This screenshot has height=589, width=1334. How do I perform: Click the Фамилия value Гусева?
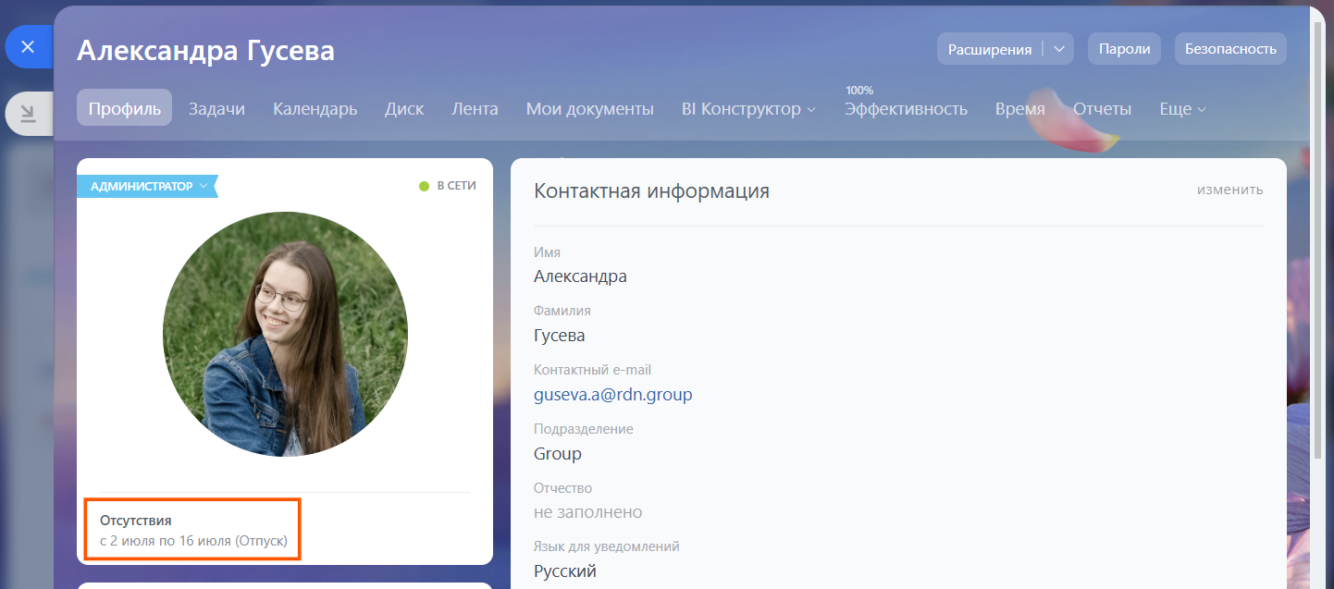coord(560,336)
